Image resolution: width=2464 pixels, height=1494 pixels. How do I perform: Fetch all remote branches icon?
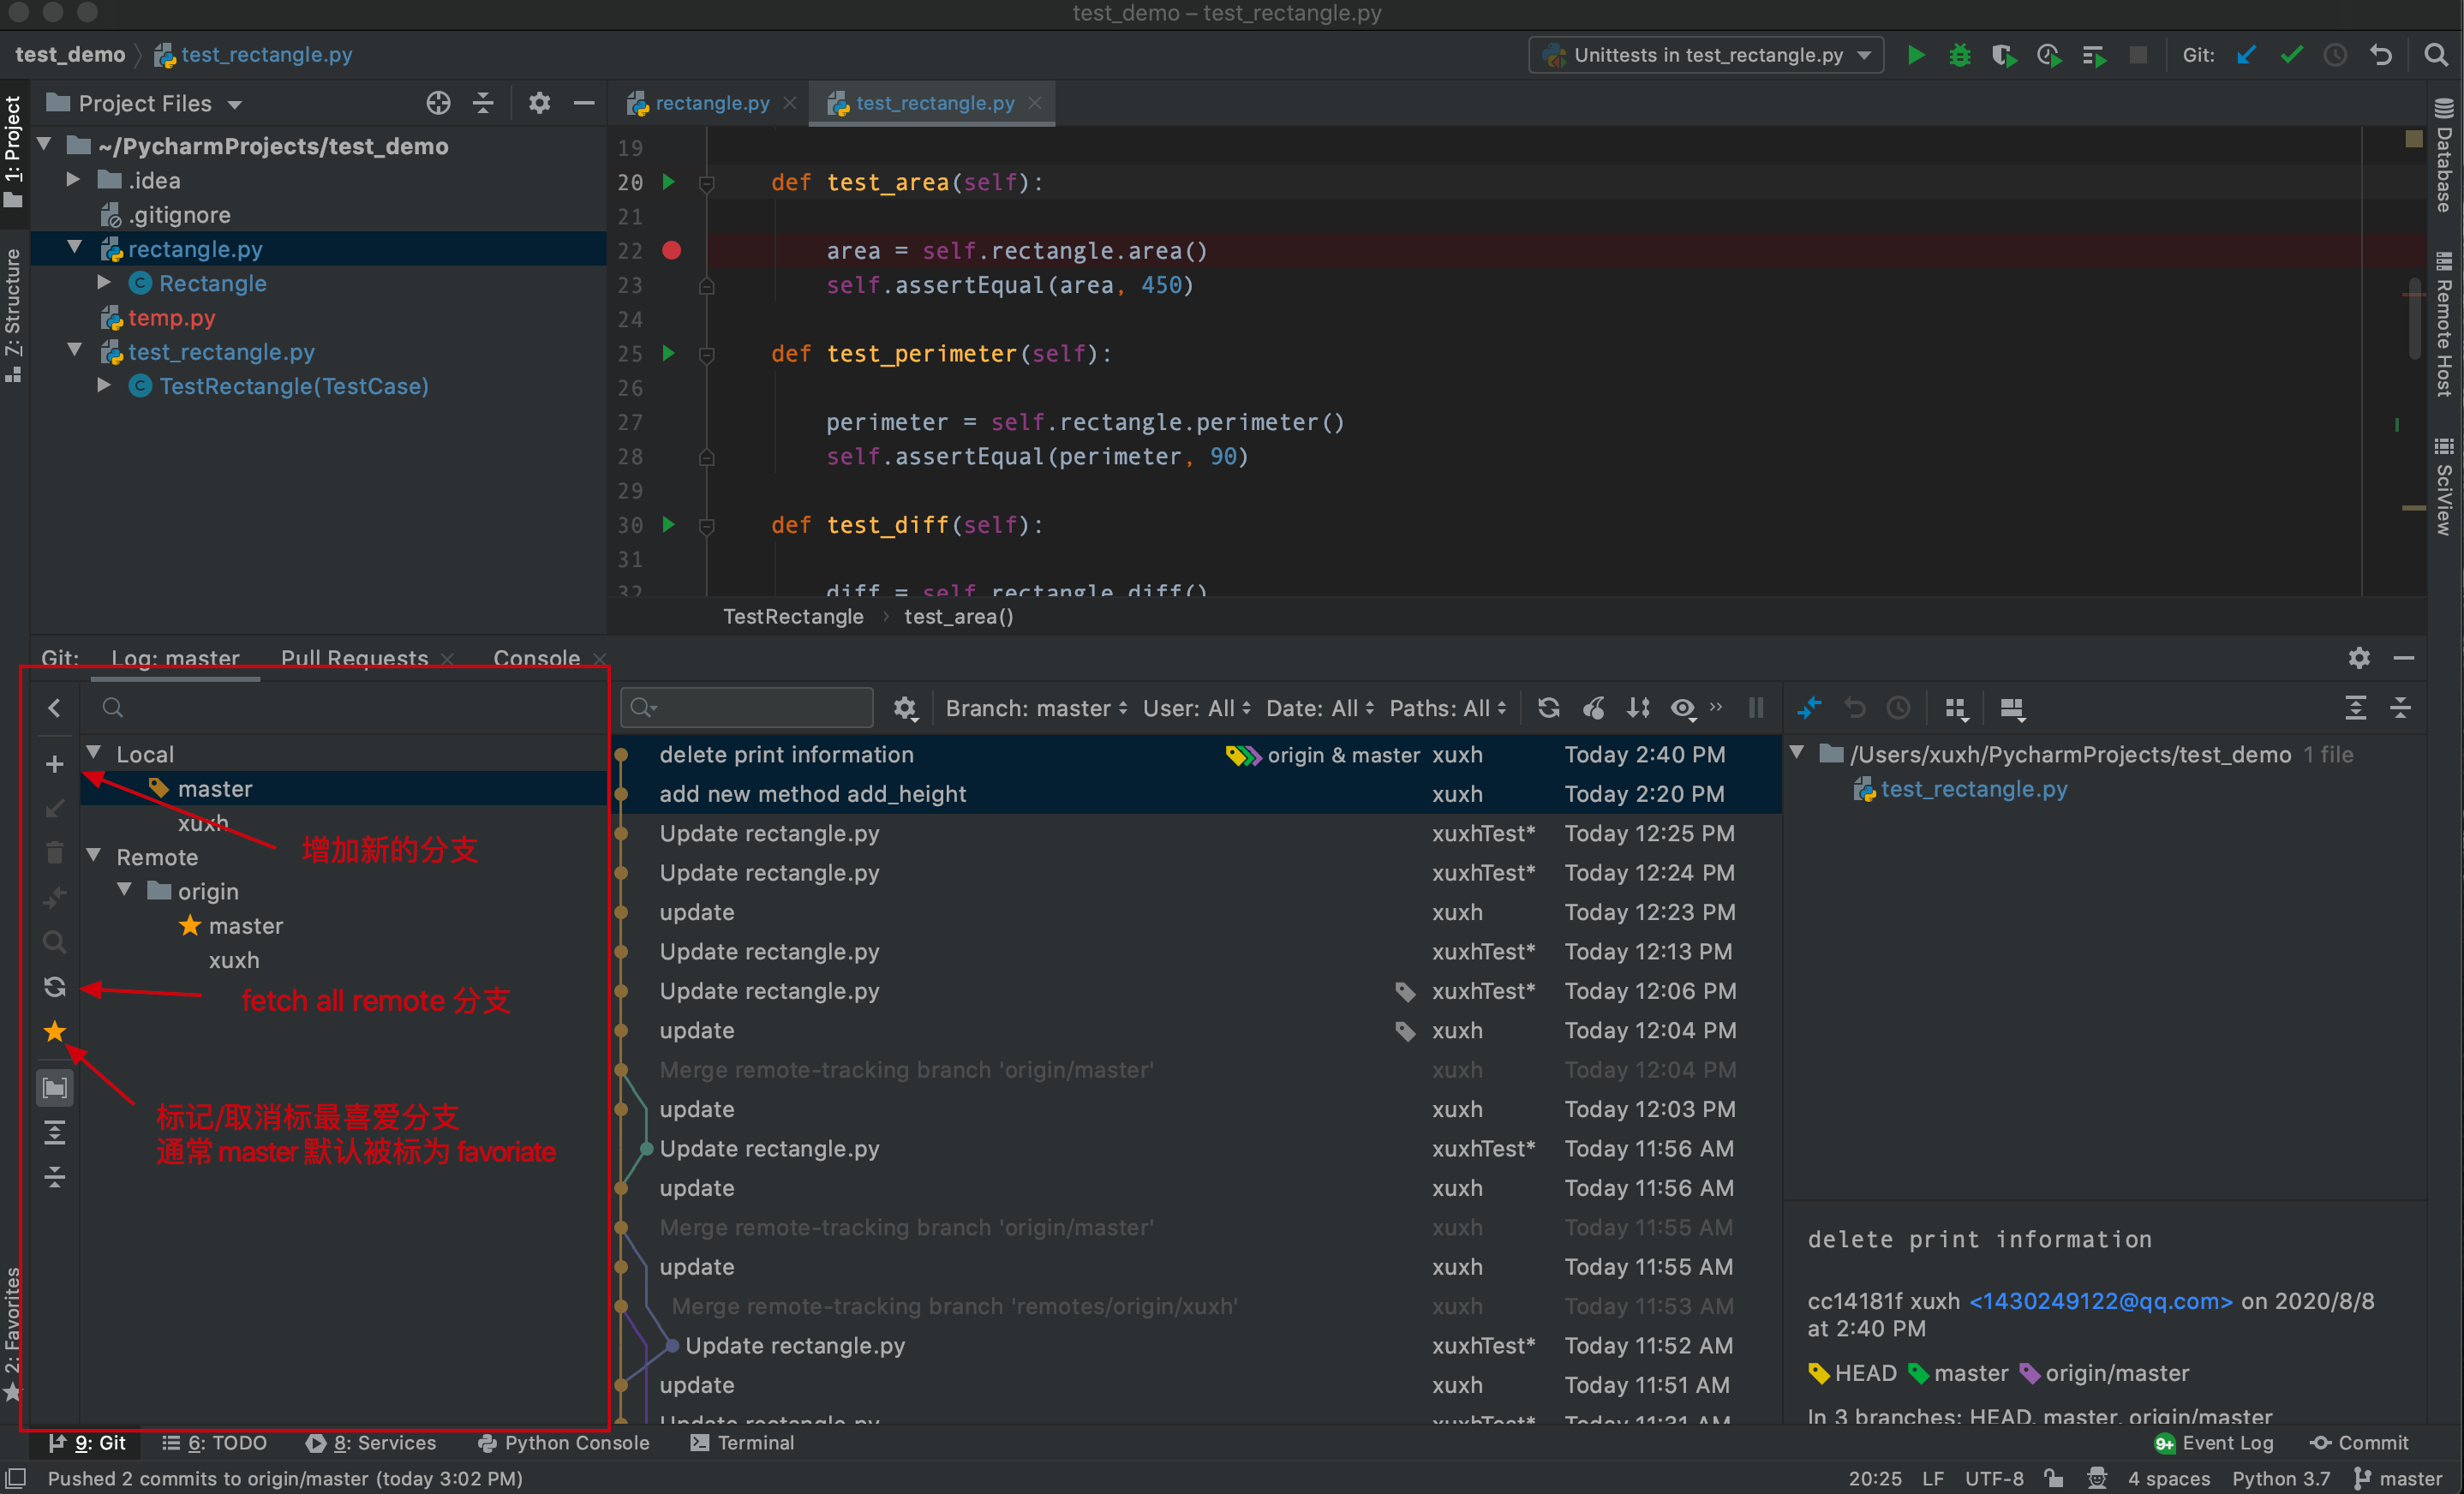[x=55, y=987]
